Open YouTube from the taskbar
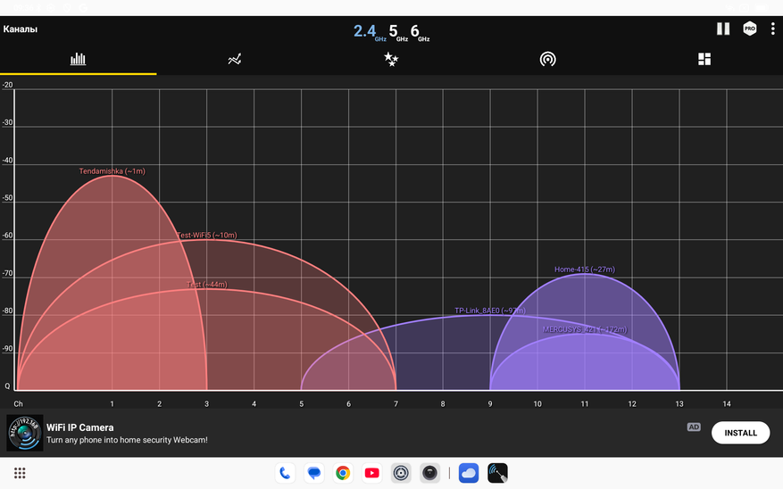This screenshot has width=783, height=489. click(371, 473)
